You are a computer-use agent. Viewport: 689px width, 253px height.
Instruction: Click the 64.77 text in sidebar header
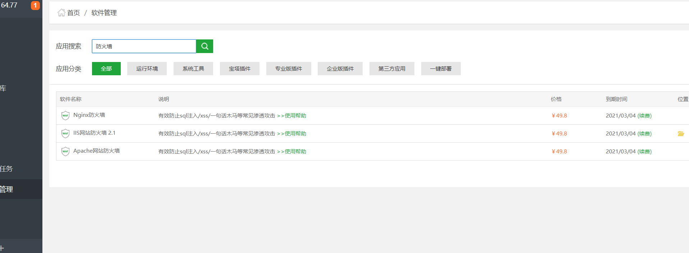pyautogui.click(x=9, y=5)
